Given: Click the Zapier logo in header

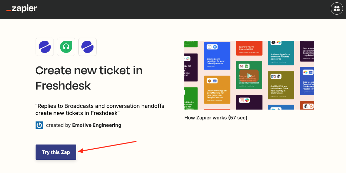Looking at the screenshot, I should click(x=22, y=9).
